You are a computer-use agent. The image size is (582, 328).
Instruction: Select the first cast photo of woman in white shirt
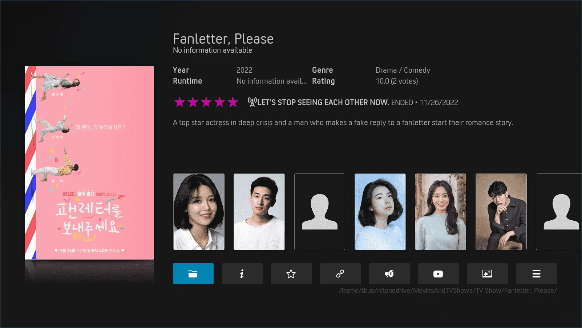click(x=199, y=212)
